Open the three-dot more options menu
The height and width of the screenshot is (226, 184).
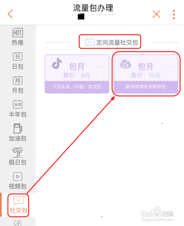pos(174,14)
